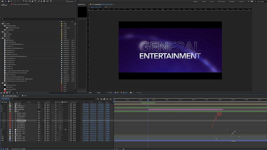
Task: Open Essential Graphics panel tab
Action: coord(81,4)
